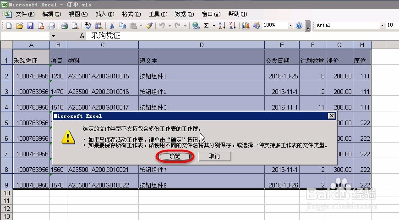399x220 pixels.
Task: Expand the toolbar options overflow arrow
Action: click(x=308, y=26)
